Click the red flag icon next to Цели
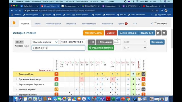The width and height of the screenshot is (182, 102). coord(126,24)
